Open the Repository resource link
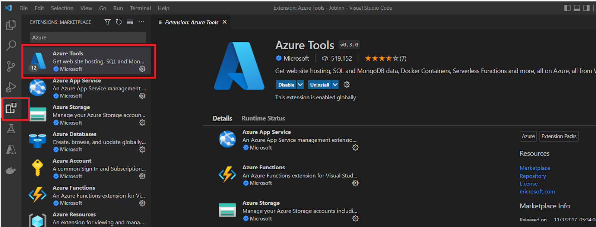 click(x=533, y=176)
